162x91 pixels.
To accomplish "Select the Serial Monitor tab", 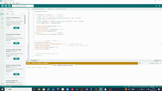I will pyautogui.click(x=34, y=61).
